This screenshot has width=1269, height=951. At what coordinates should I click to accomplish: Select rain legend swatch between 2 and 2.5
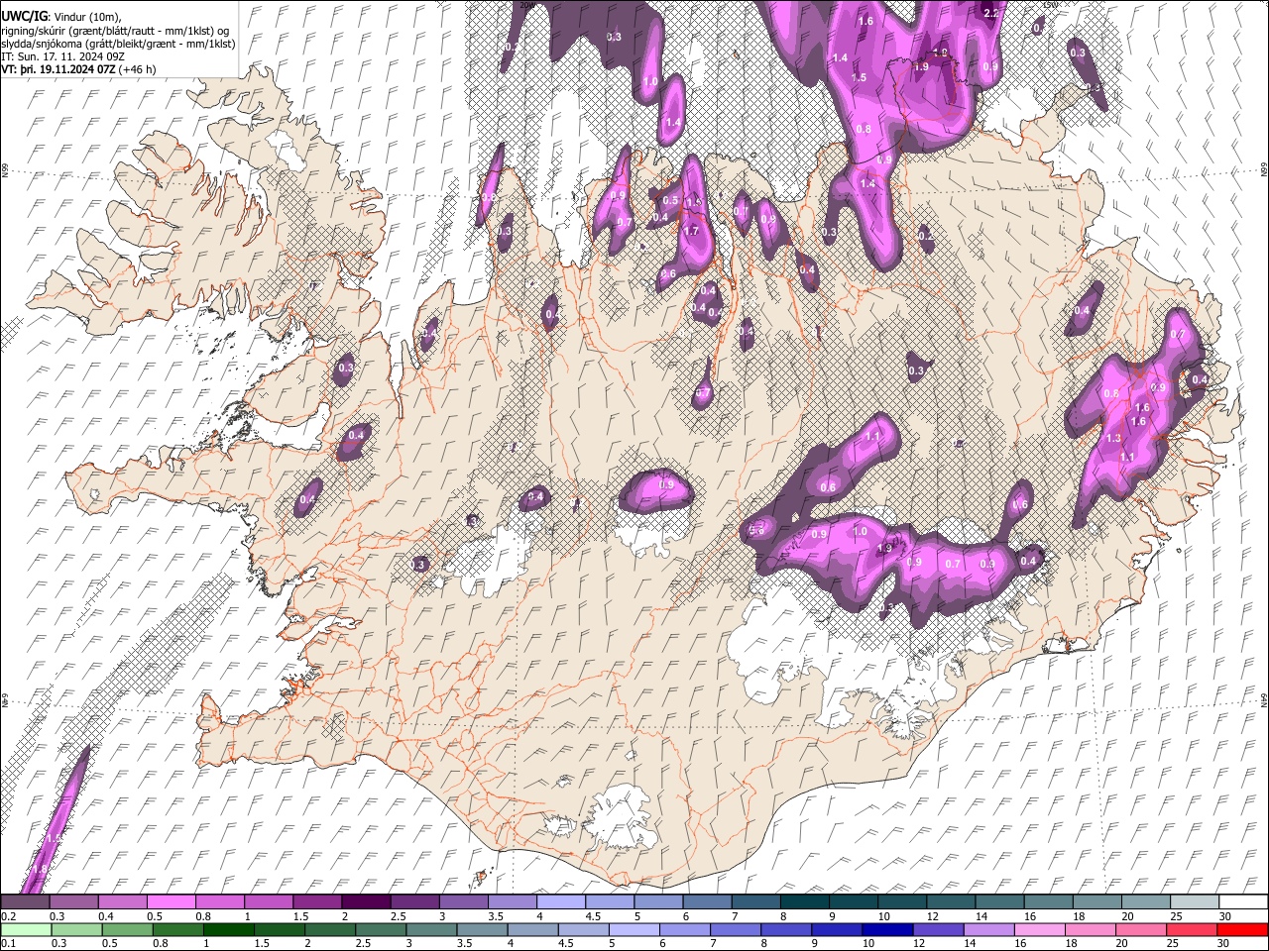(330, 929)
